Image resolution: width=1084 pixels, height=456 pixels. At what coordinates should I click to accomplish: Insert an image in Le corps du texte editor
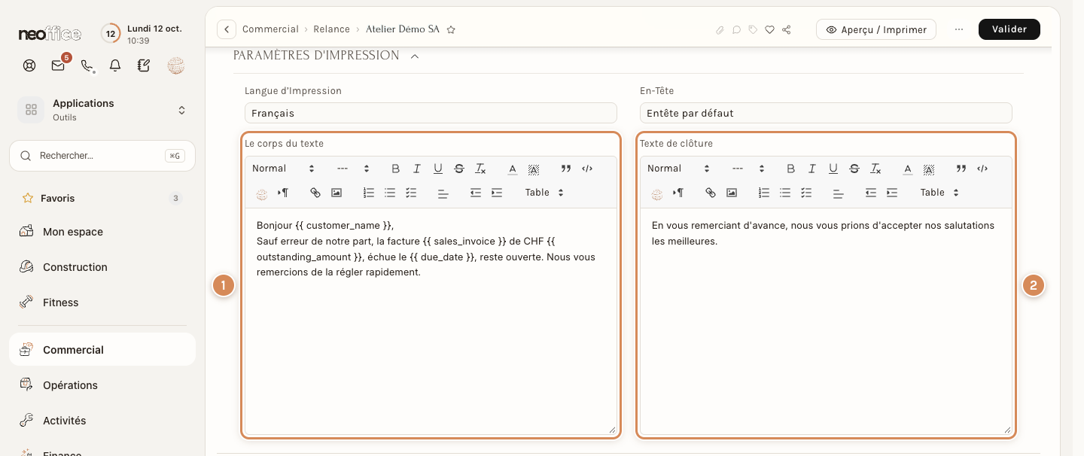click(336, 193)
